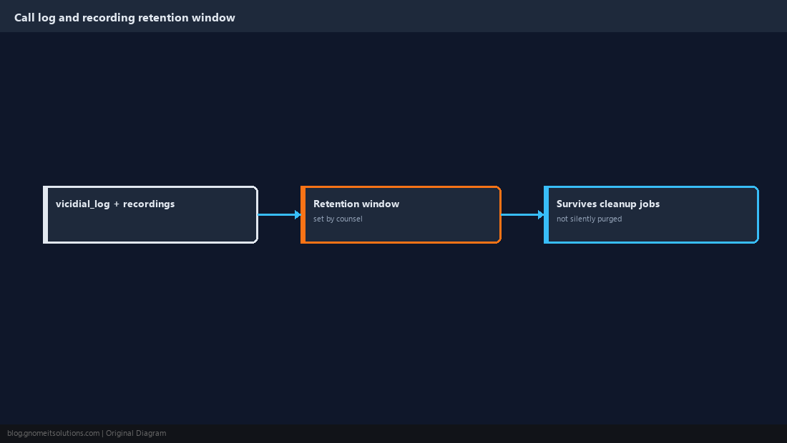Viewport: 787px width, 443px height.
Task: Click the blog.gnomeitsolutions.com footer text
Action: 53,434
